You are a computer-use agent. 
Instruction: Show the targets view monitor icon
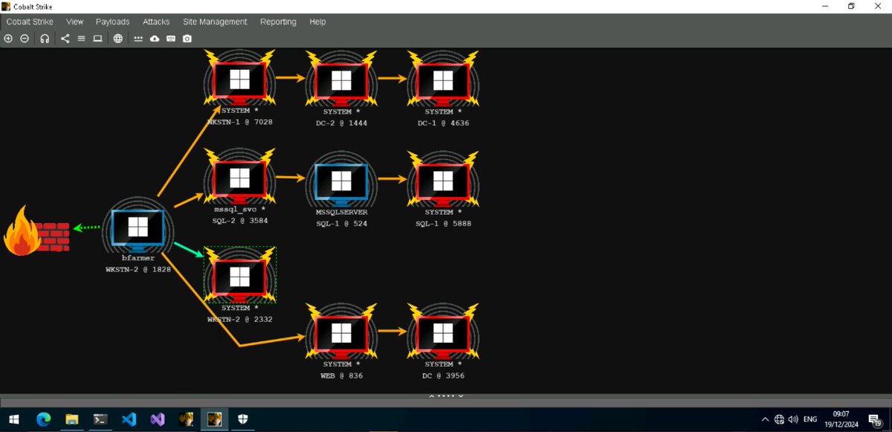pos(97,39)
